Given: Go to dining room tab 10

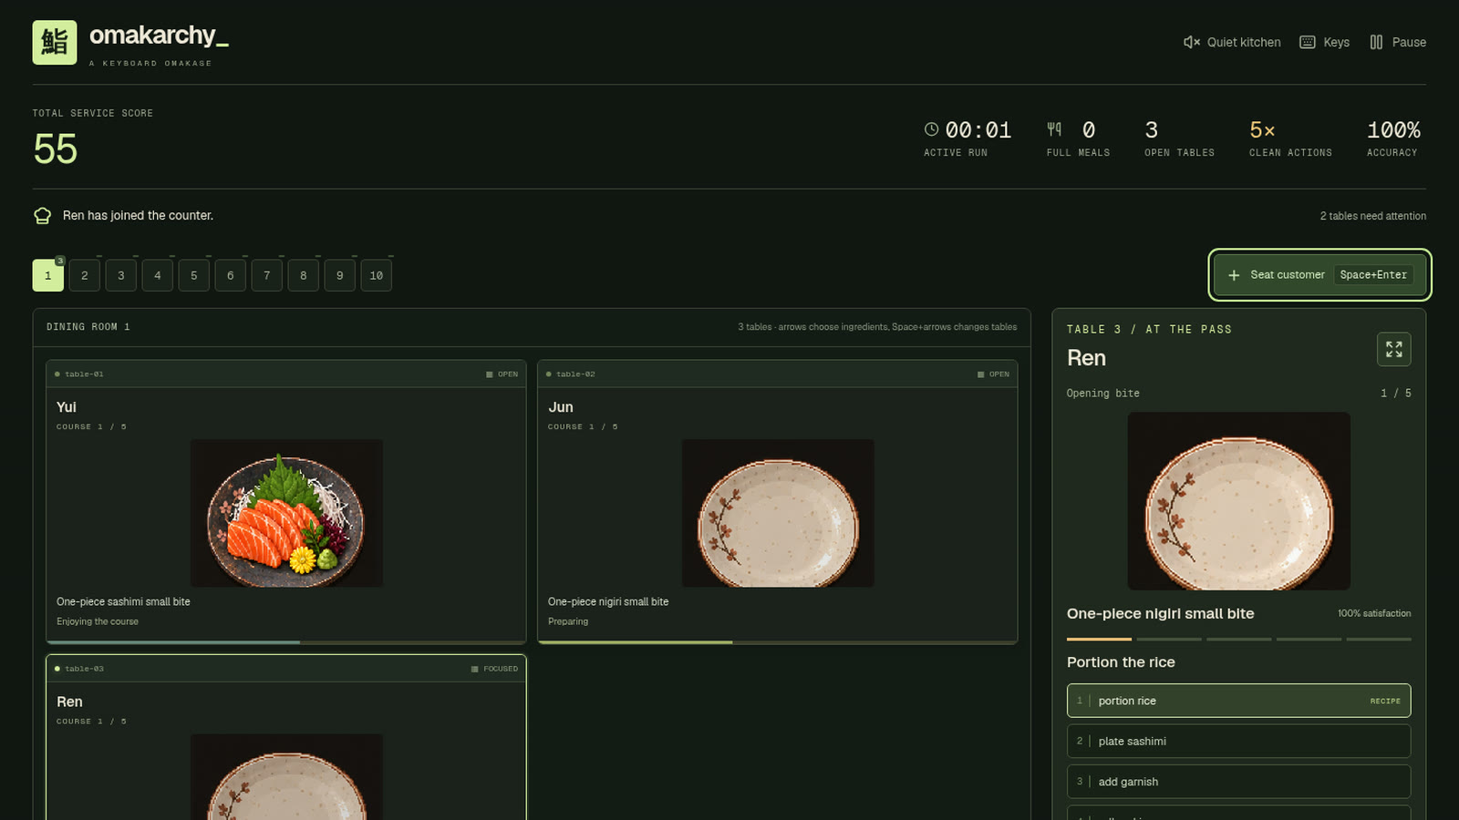Looking at the screenshot, I should 377,275.
